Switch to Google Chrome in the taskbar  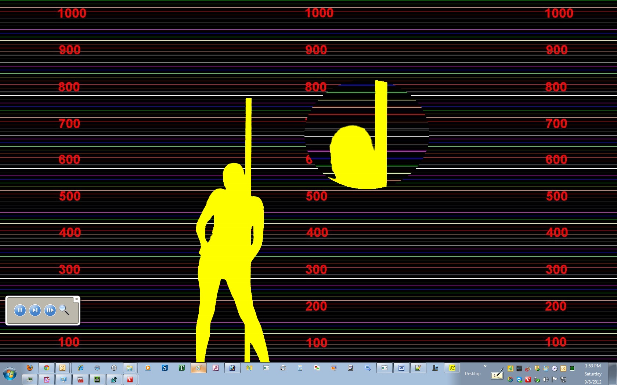click(x=47, y=368)
